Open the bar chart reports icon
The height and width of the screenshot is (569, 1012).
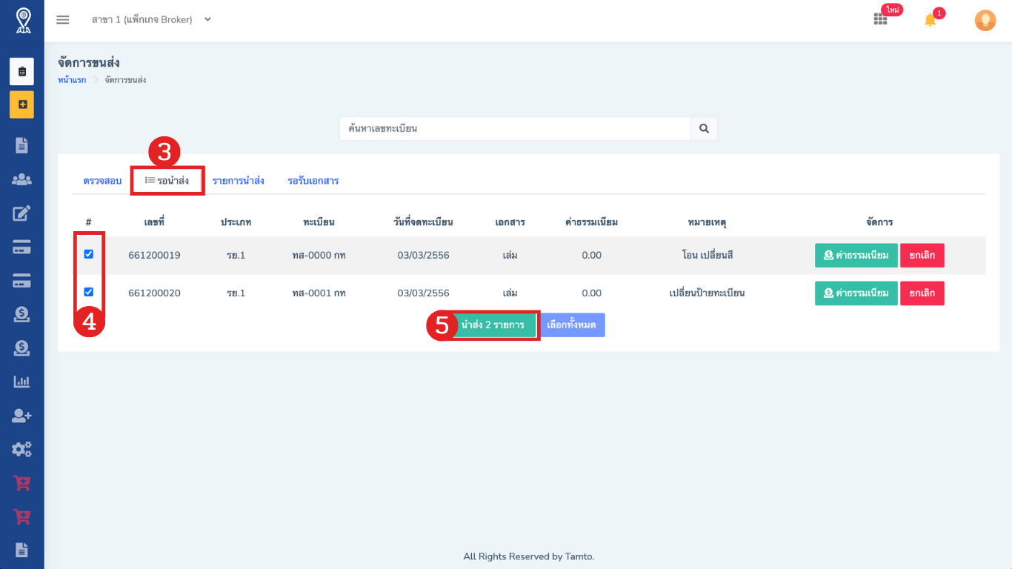click(21, 382)
